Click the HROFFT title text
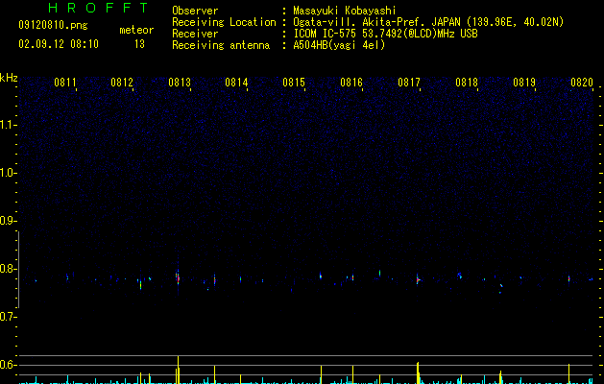 point(98,8)
